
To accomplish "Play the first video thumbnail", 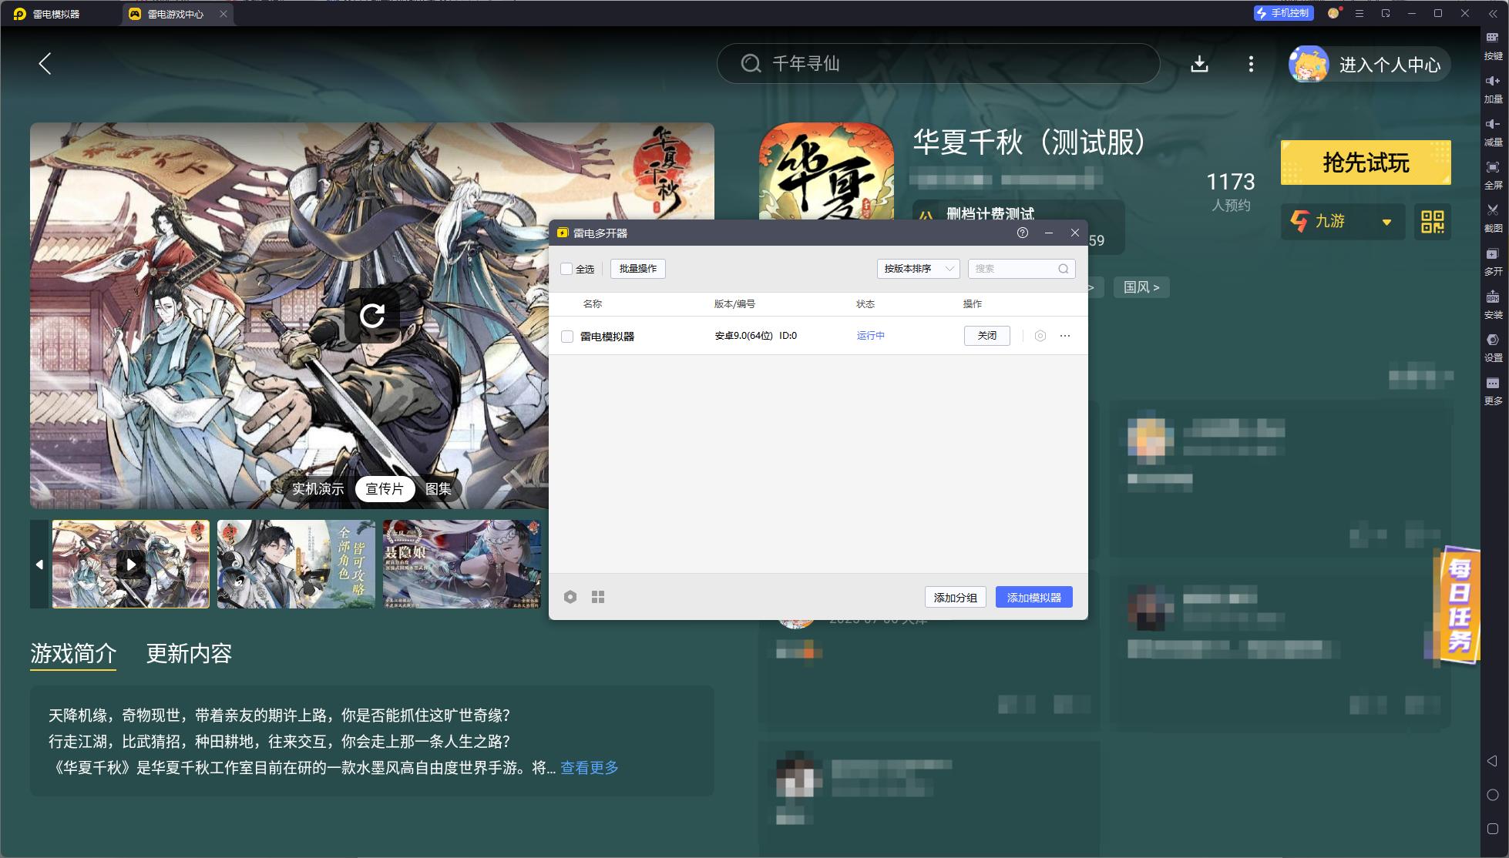I will click(131, 565).
